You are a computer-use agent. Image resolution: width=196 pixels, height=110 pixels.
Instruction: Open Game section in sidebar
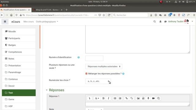coord(19,99)
